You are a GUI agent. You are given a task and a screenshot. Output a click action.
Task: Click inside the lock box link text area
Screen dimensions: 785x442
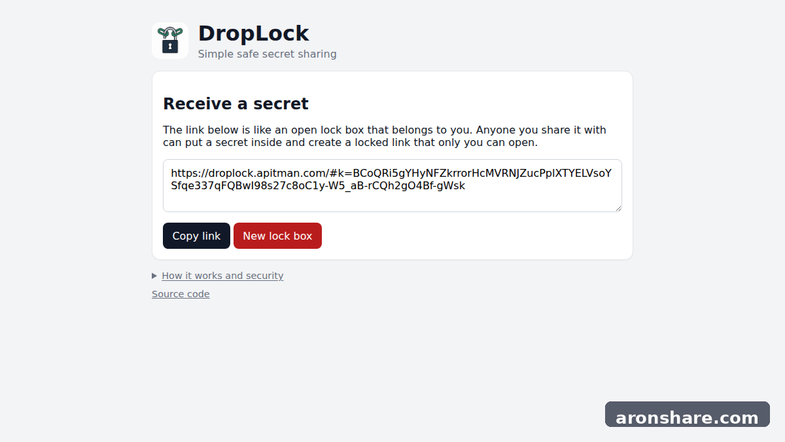click(392, 186)
